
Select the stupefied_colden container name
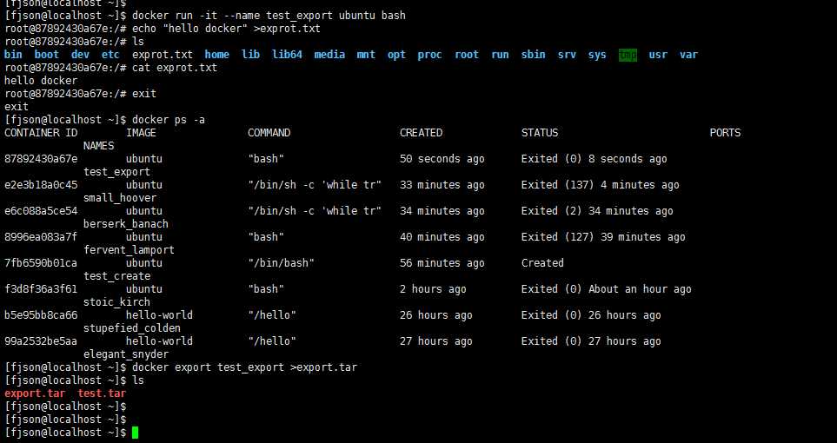point(132,328)
